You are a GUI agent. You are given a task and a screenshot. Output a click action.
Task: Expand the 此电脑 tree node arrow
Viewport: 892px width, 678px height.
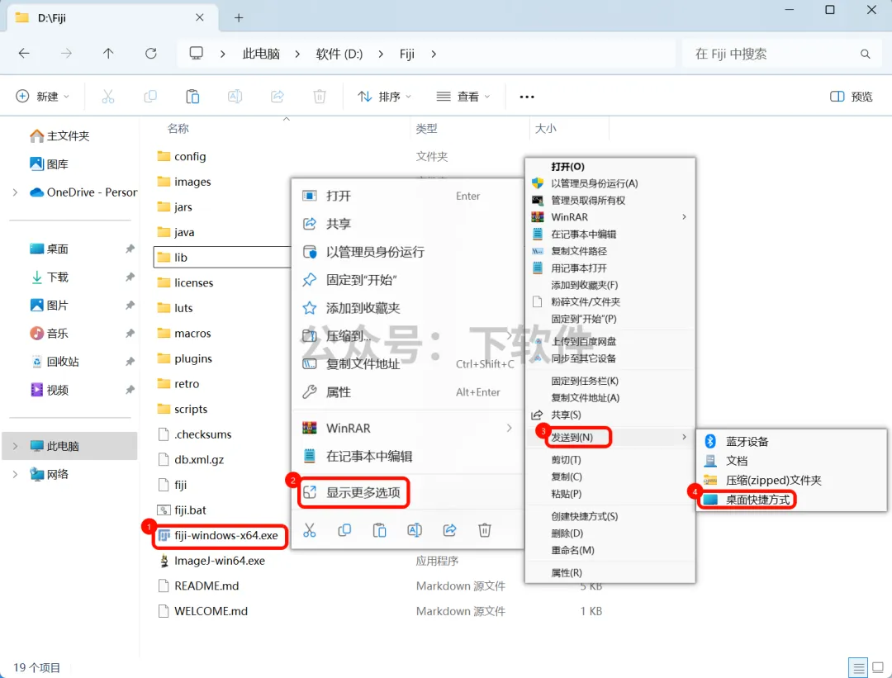tap(15, 446)
